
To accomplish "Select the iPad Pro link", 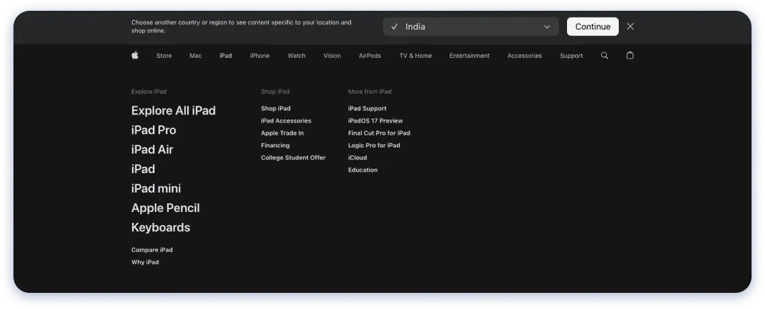I will 154,130.
